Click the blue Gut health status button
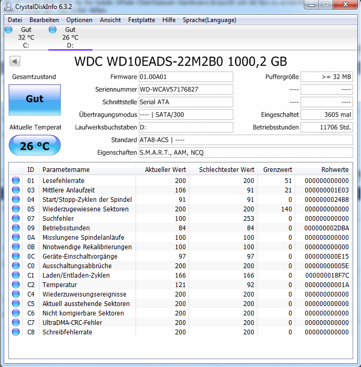Image resolution: width=361 pixels, height=367 pixels. [35, 100]
